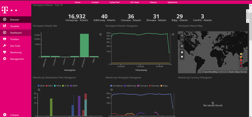Expand legend of Honeypot Attacks Histogram
Viewport: 252px width, 117px height.
point(173,34)
